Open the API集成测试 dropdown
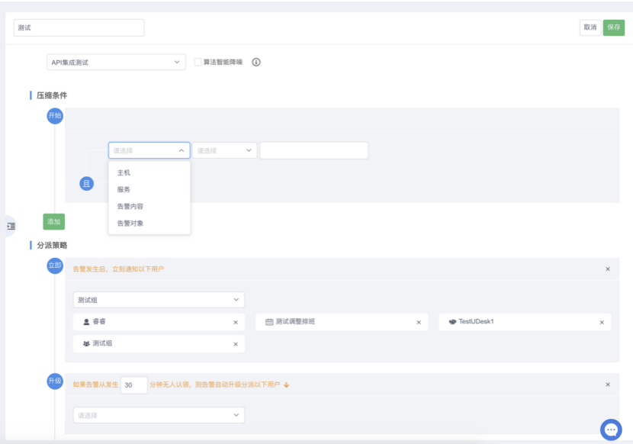The width and height of the screenshot is (633, 444). 116,63
